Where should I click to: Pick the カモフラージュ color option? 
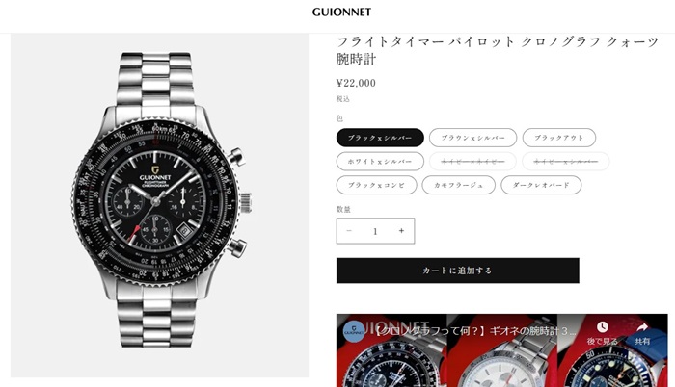pyautogui.click(x=458, y=185)
